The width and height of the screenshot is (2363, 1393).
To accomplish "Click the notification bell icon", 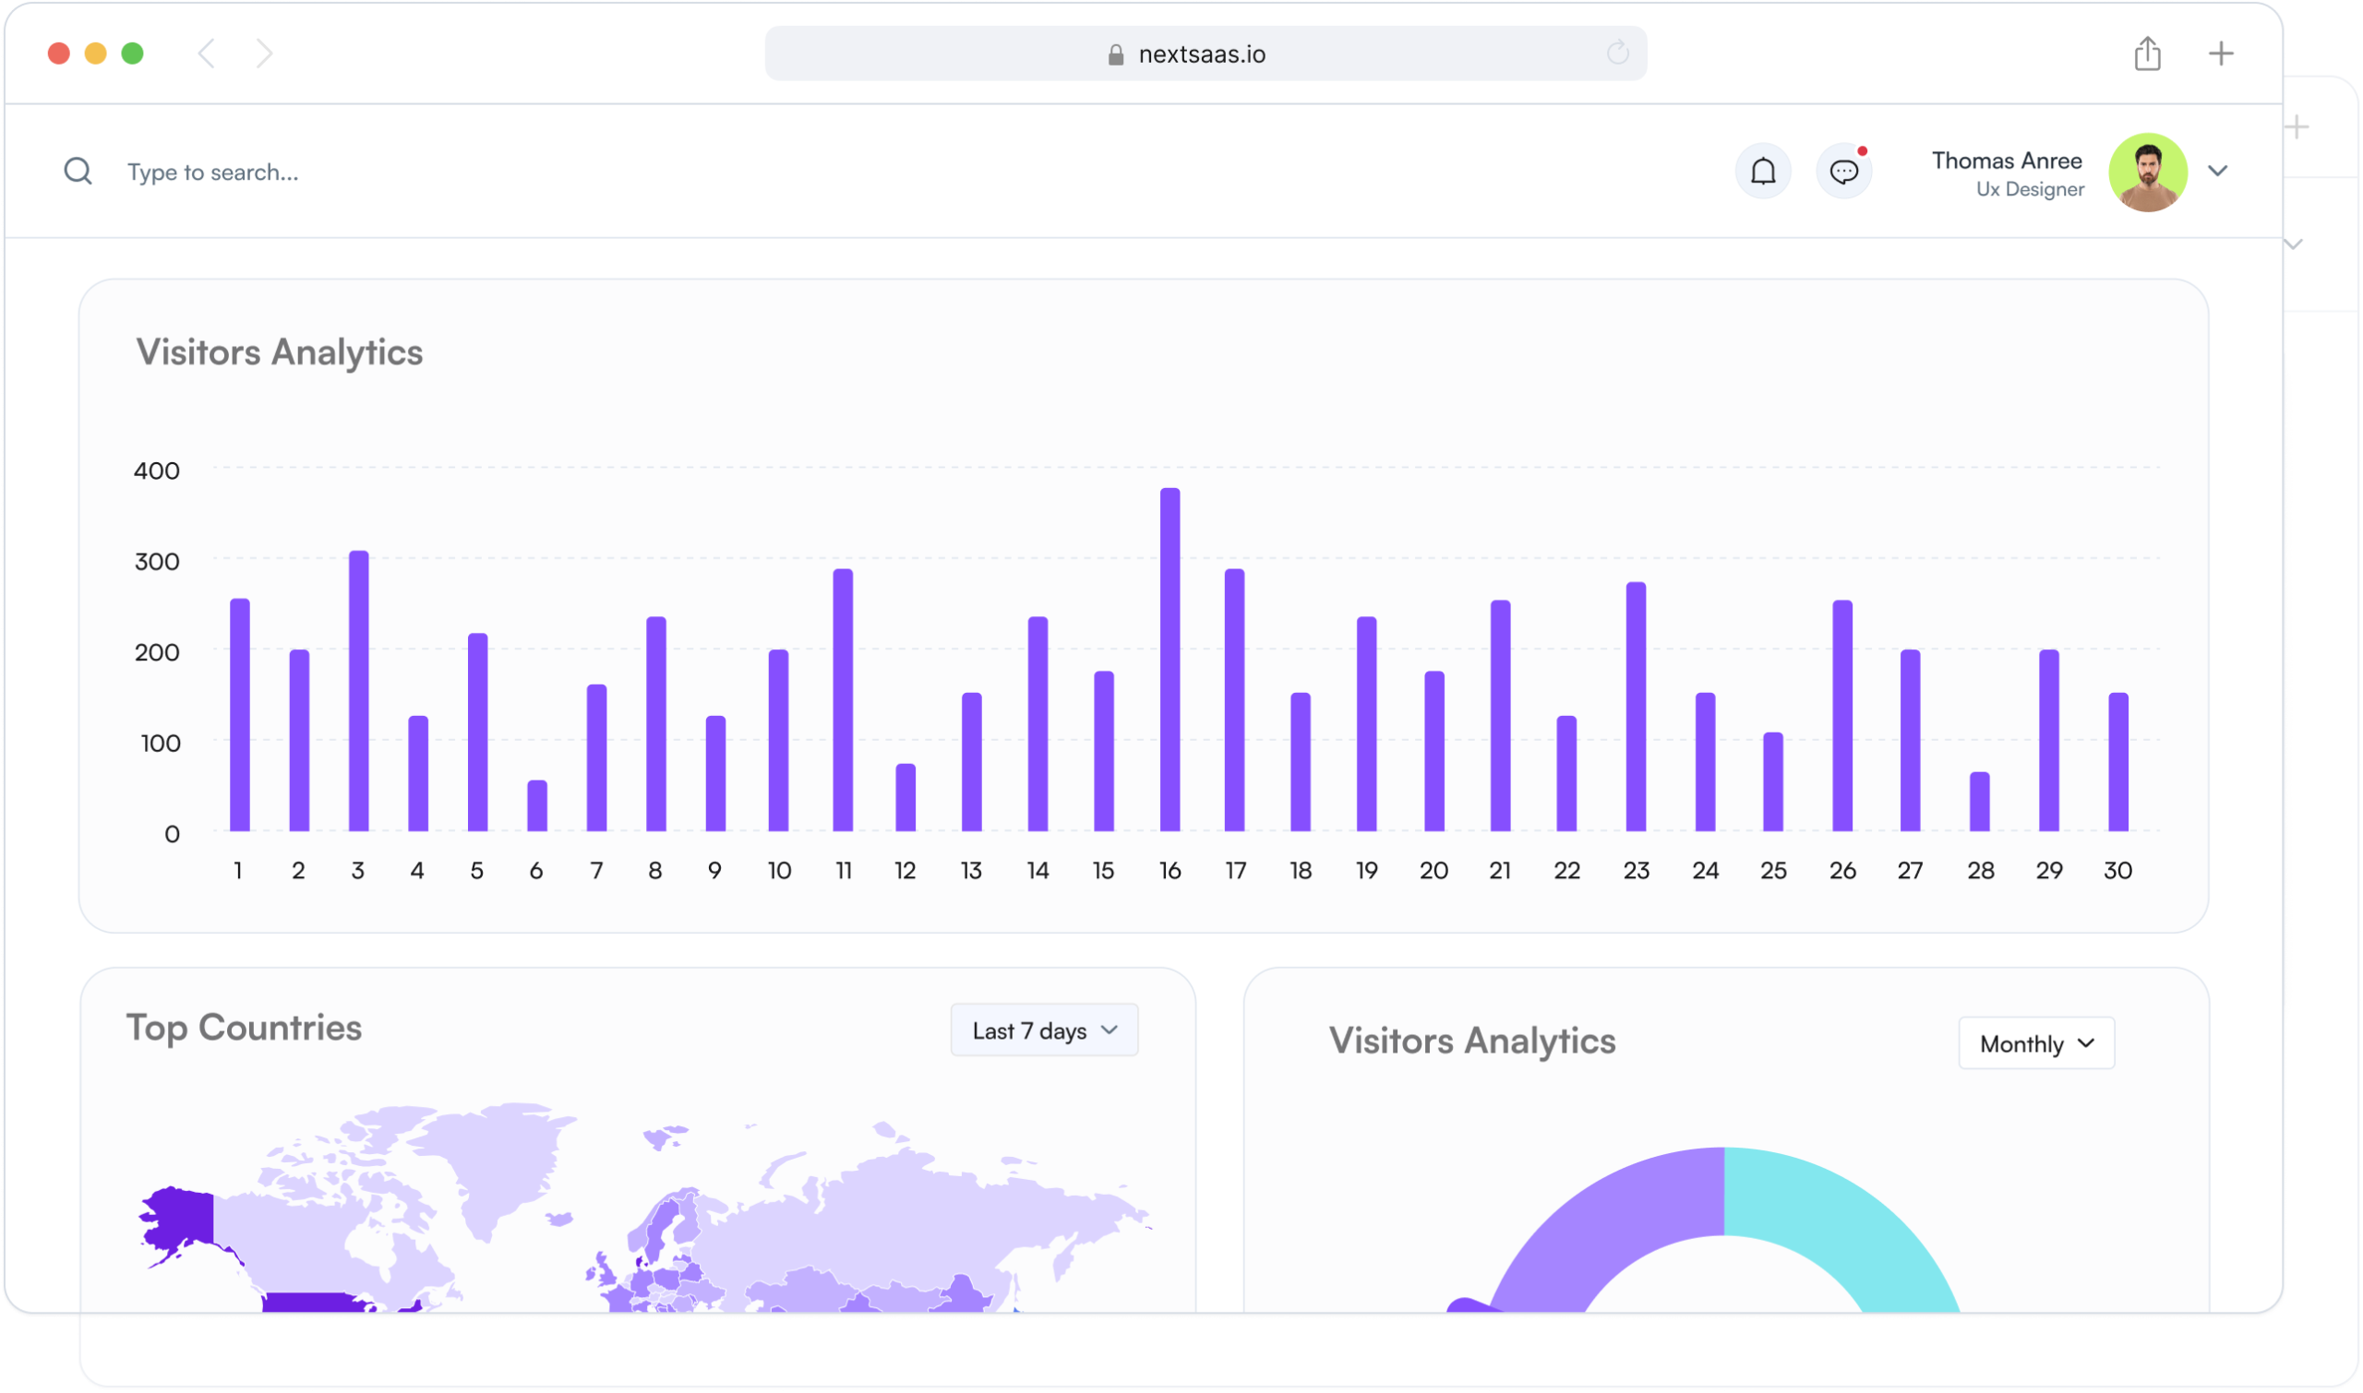I will pyautogui.click(x=1763, y=172).
